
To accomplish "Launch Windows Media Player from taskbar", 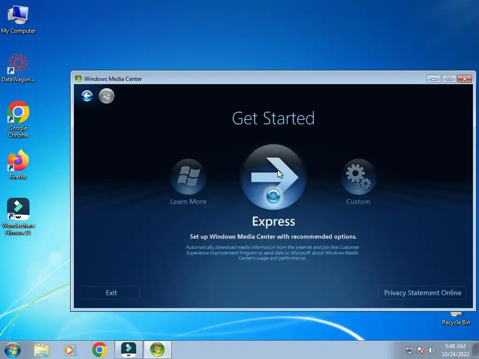I will (70, 350).
